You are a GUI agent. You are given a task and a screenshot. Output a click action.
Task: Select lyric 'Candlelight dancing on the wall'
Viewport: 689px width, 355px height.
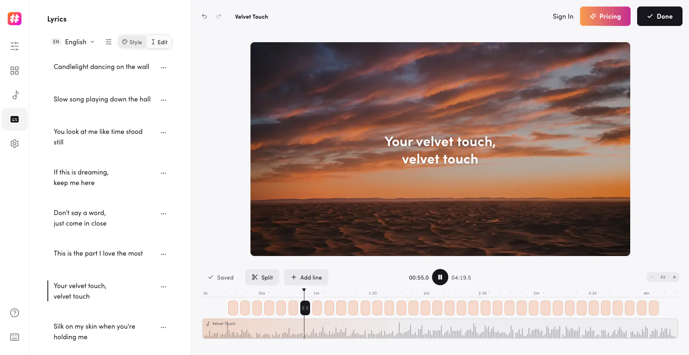pos(101,67)
